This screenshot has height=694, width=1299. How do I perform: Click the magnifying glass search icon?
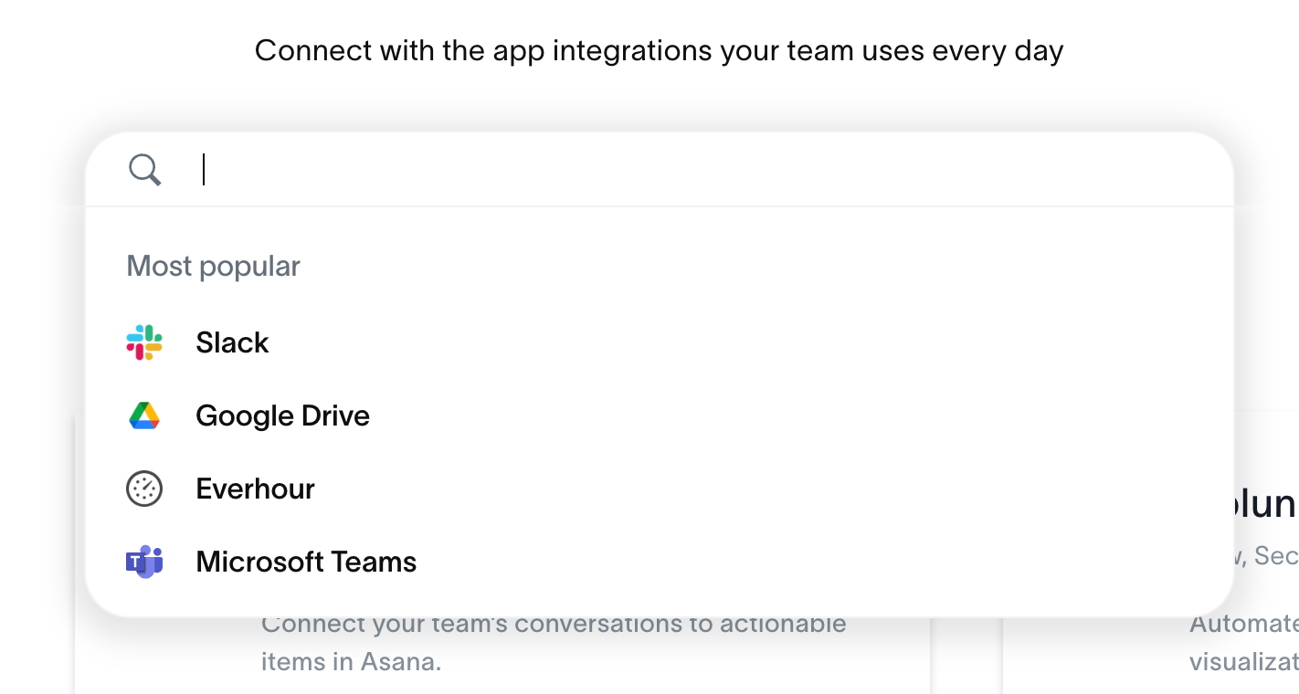point(144,170)
